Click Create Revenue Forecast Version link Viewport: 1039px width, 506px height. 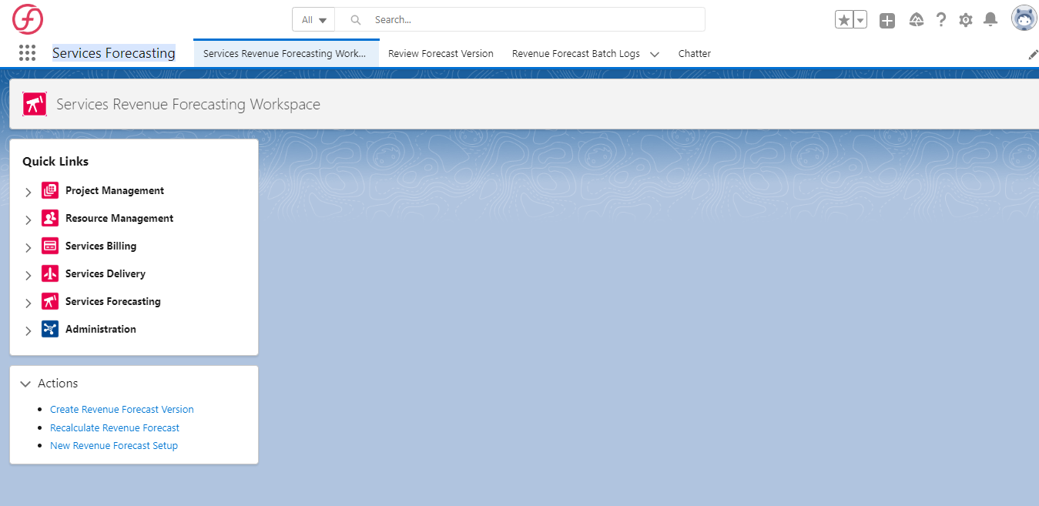[x=122, y=410]
